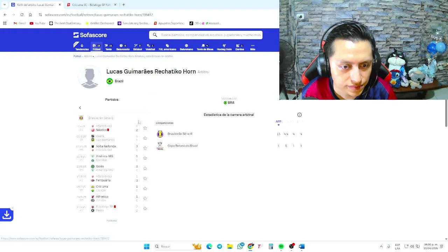Image resolution: width=448 pixels, height=252 pixels.
Task: Open Fút. americano section
Action: click(x=167, y=47)
